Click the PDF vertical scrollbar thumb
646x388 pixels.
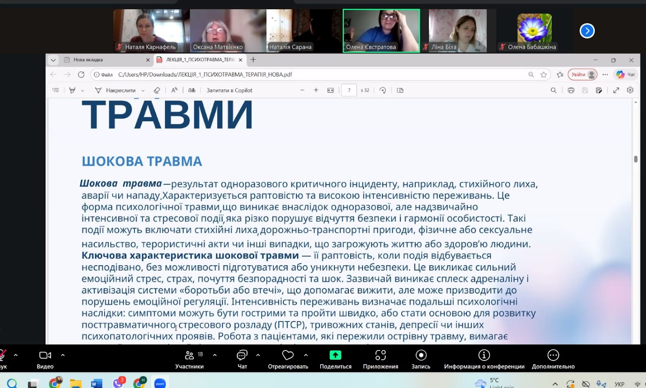coord(635,159)
